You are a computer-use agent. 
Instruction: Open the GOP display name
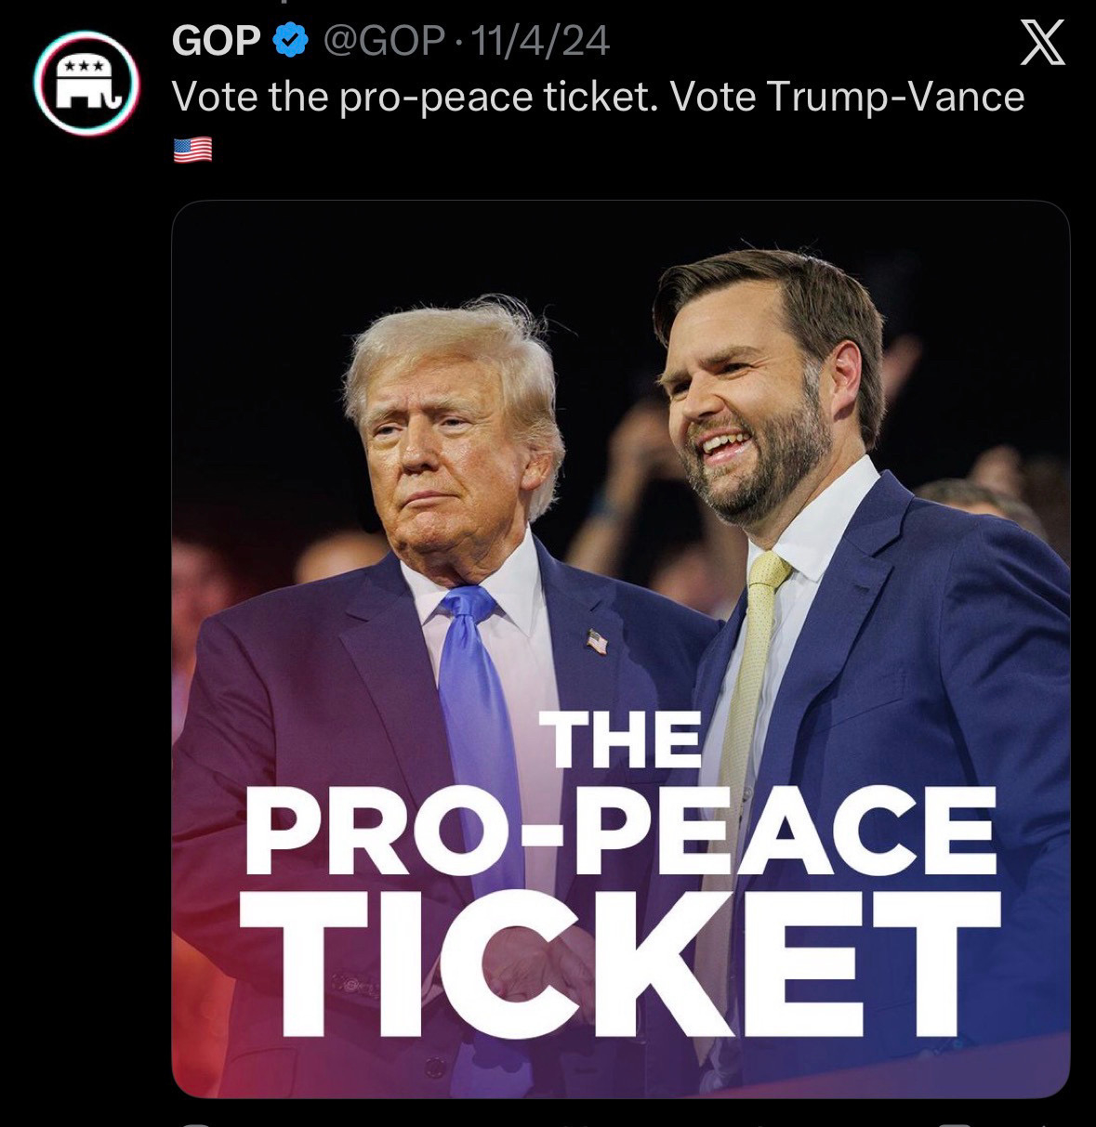(217, 41)
